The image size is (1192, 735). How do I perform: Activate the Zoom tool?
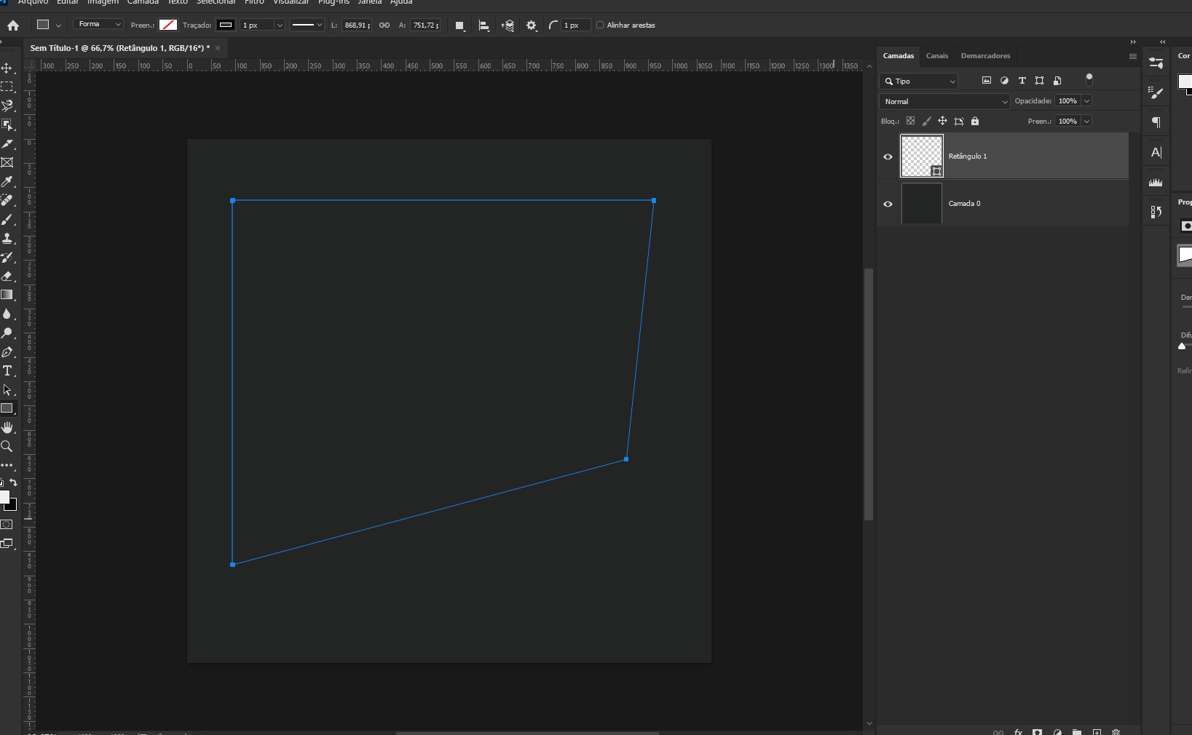tap(7, 447)
